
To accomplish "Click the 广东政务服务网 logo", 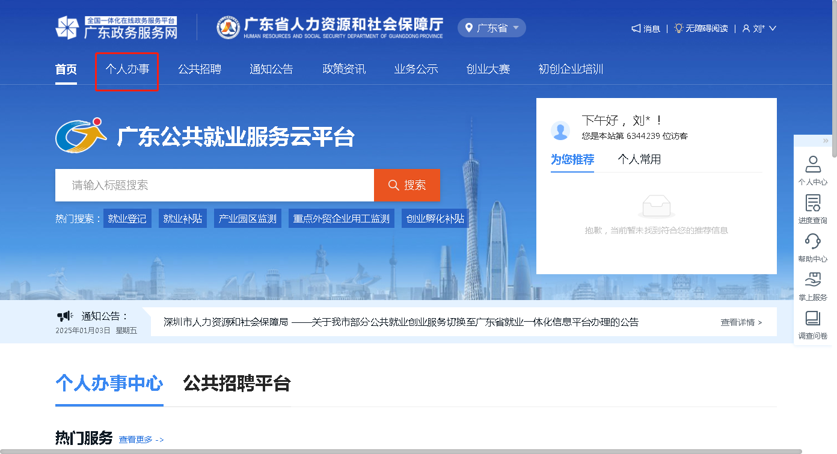I will pyautogui.click(x=117, y=28).
